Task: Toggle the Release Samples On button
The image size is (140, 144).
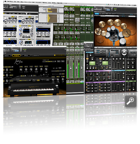Action: 38,80
